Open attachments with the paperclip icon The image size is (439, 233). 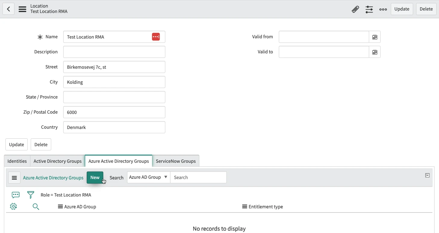(x=355, y=9)
